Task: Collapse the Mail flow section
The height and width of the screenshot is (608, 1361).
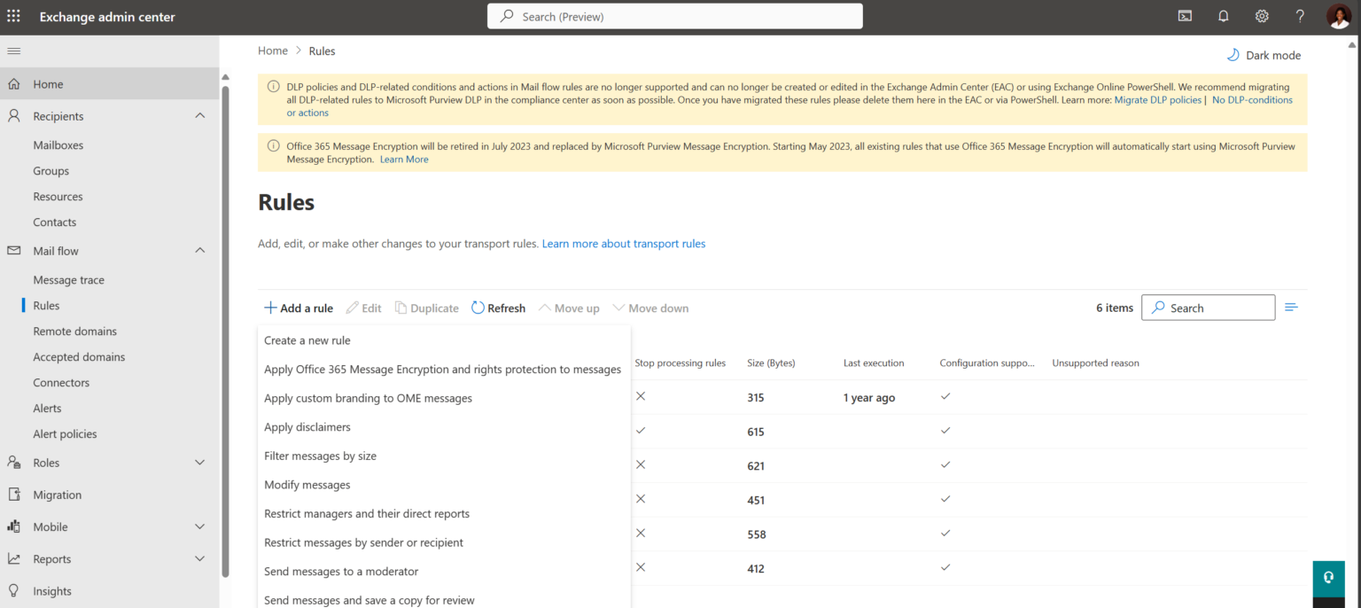Action: point(200,251)
